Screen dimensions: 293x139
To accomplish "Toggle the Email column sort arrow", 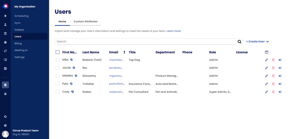I will [x=124, y=52].
